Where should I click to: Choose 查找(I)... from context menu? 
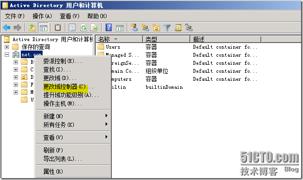tap(73, 69)
